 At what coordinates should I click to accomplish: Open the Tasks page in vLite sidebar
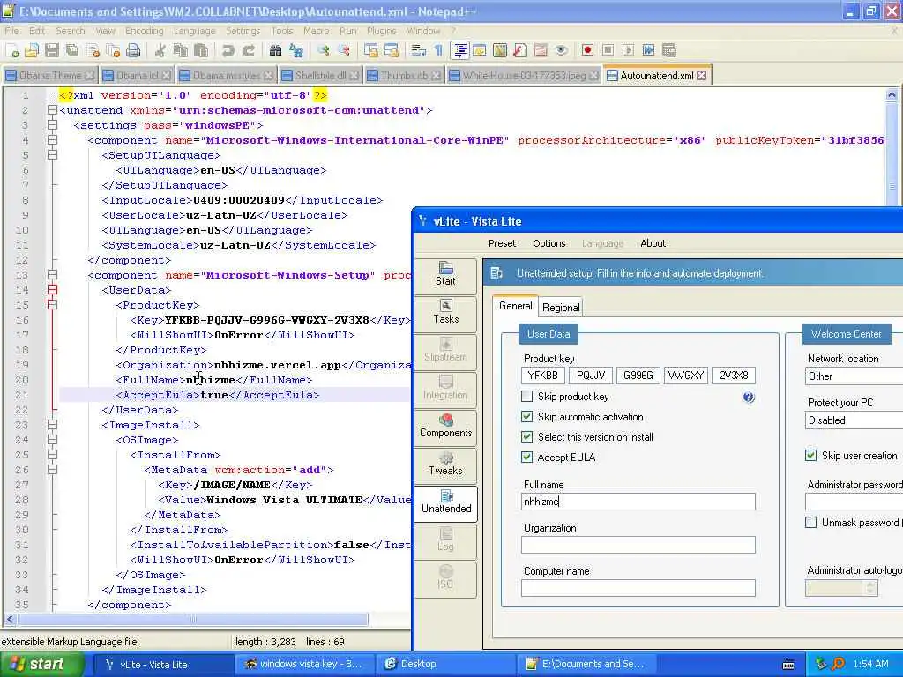coord(445,313)
